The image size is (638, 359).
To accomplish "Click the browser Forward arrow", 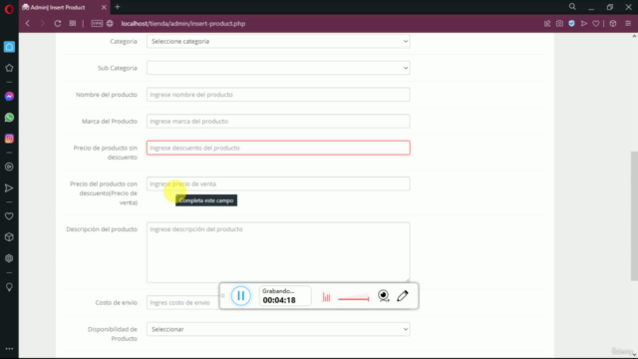I will click(42, 24).
